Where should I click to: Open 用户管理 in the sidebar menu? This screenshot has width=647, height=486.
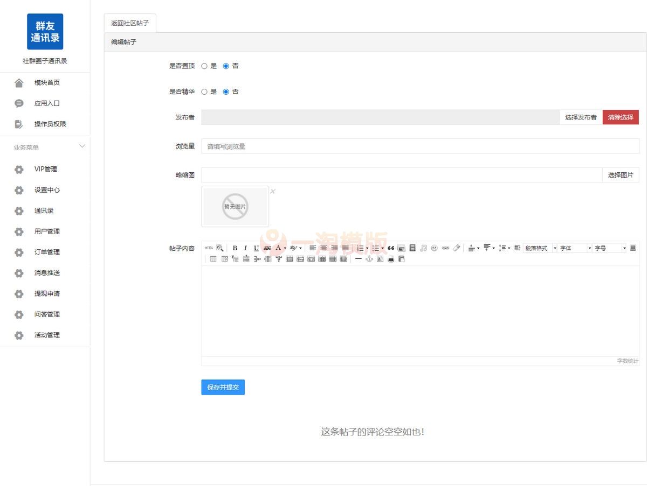pos(46,231)
